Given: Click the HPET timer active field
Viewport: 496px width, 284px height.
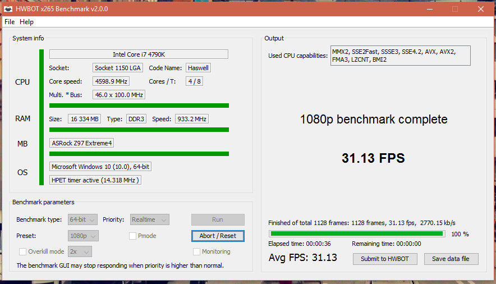Looking at the screenshot, I should [x=95, y=180].
